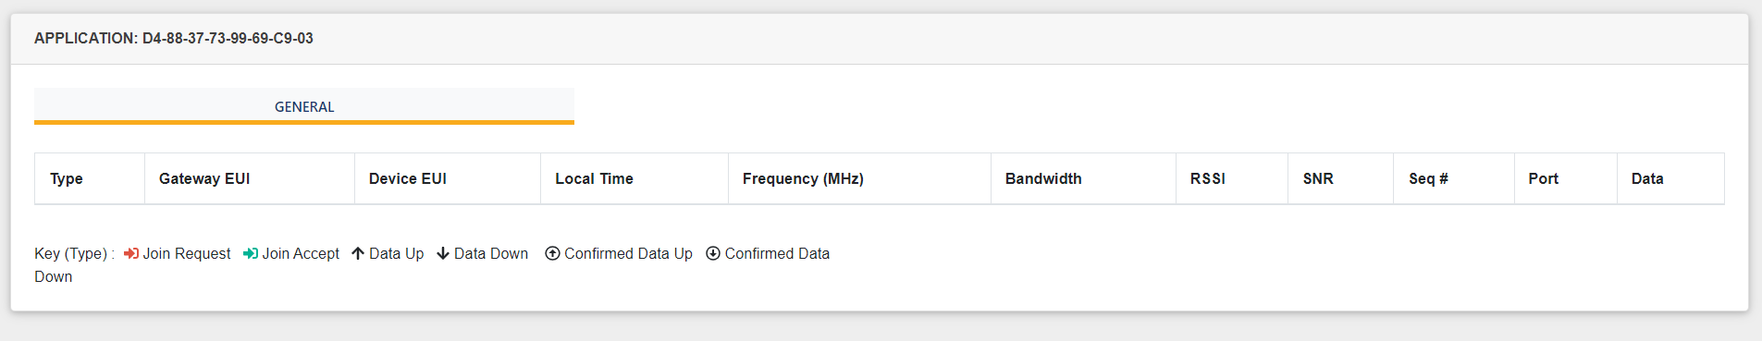
Task: Click the Data Down arrow icon
Action: tap(443, 253)
